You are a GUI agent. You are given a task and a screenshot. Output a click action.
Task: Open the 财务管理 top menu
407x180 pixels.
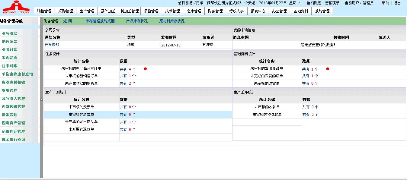pyautogui.click(x=215, y=11)
